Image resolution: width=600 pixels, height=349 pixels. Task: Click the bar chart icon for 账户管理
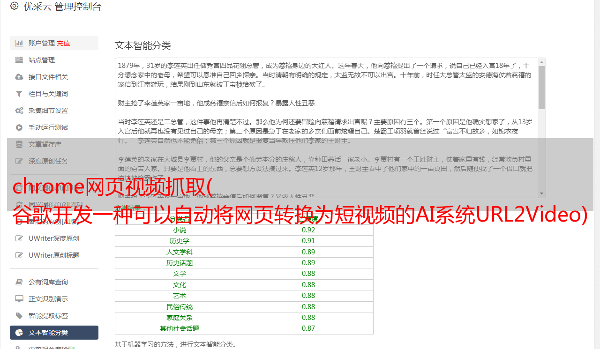[19, 43]
